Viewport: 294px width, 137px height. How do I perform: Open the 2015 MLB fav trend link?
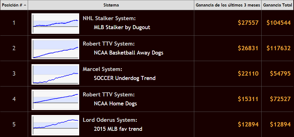(x=118, y=129)
